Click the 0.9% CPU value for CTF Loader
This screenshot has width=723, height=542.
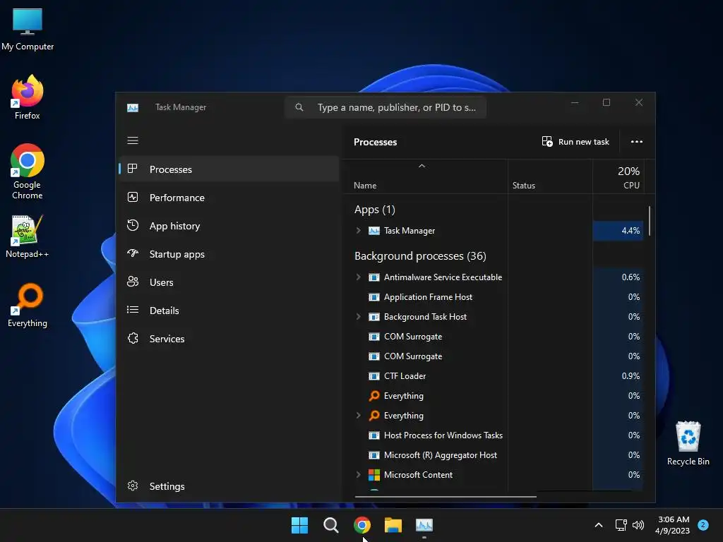coord(618,376)
